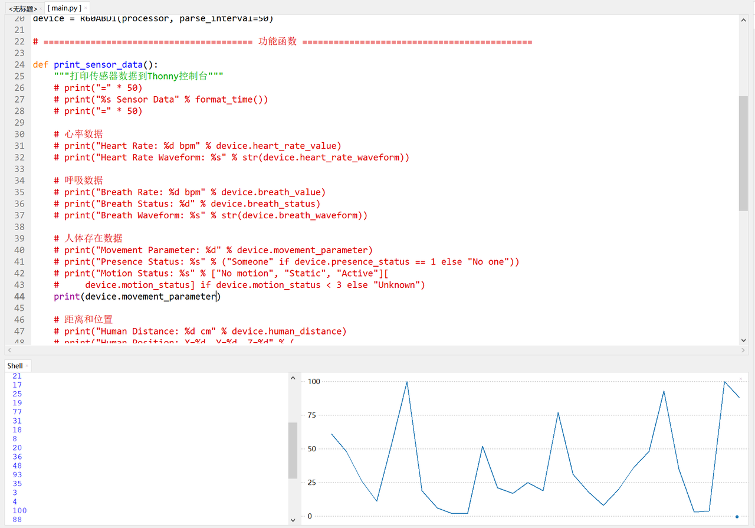
Task: Click the "%s Sensor Data" comment line
Action: [x=161, y=99]
